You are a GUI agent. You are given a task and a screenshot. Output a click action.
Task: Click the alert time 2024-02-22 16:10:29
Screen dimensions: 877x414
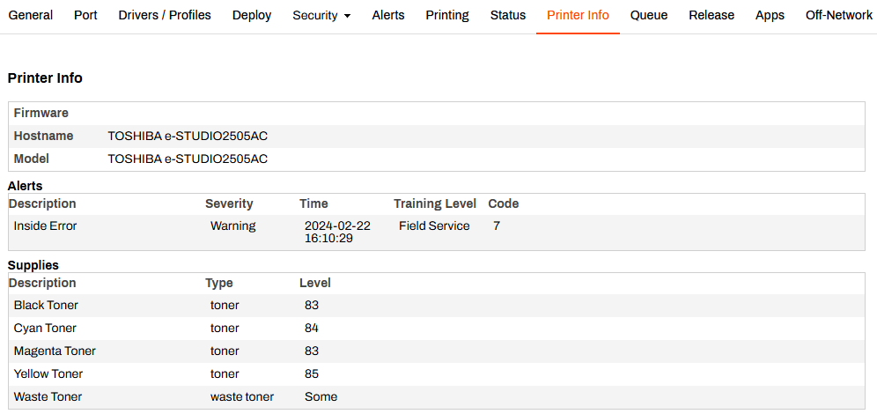click(x=338, y=233)
